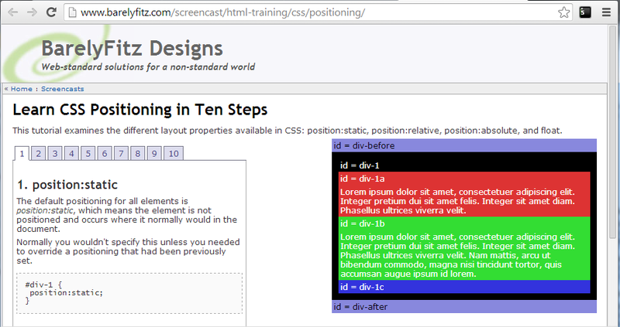
Task: Focus the address bar URL field
Action: 319,12
